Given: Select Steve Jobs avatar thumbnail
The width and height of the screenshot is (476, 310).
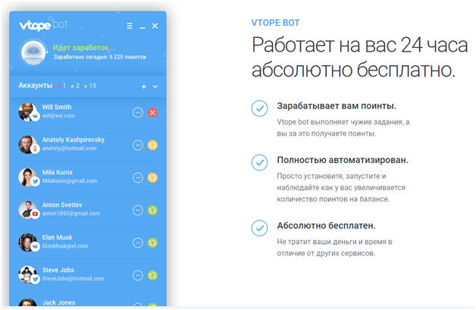Looking at the screenshot, I should point(28,274).
